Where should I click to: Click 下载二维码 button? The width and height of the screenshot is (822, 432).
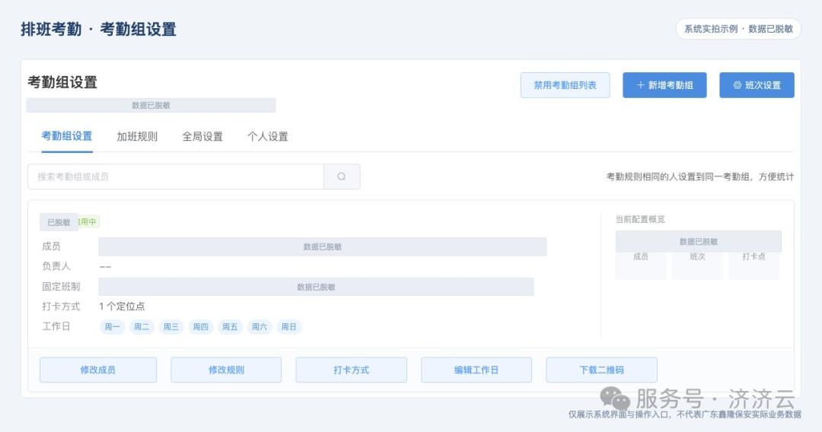coord(601,370)
